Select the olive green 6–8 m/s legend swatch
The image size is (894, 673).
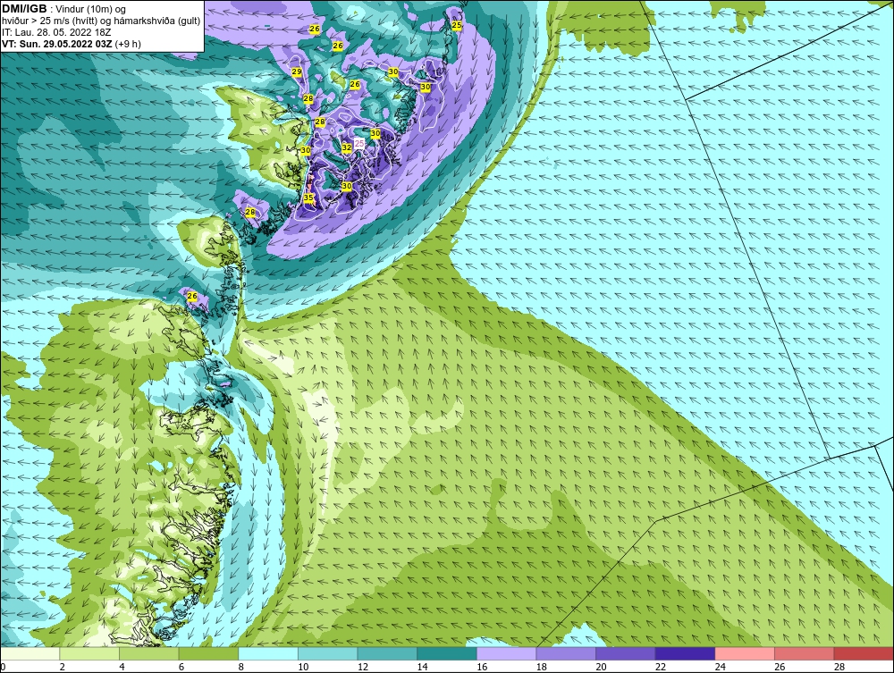208,653
